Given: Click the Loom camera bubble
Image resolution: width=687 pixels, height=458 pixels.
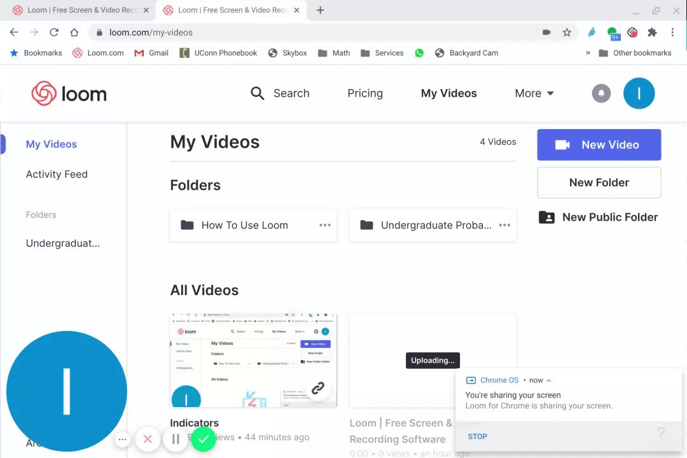Looking at the screenshot, I should click(67, 391).
